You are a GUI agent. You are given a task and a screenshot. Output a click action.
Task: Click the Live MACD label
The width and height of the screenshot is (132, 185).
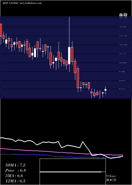(x=111, y=178)
